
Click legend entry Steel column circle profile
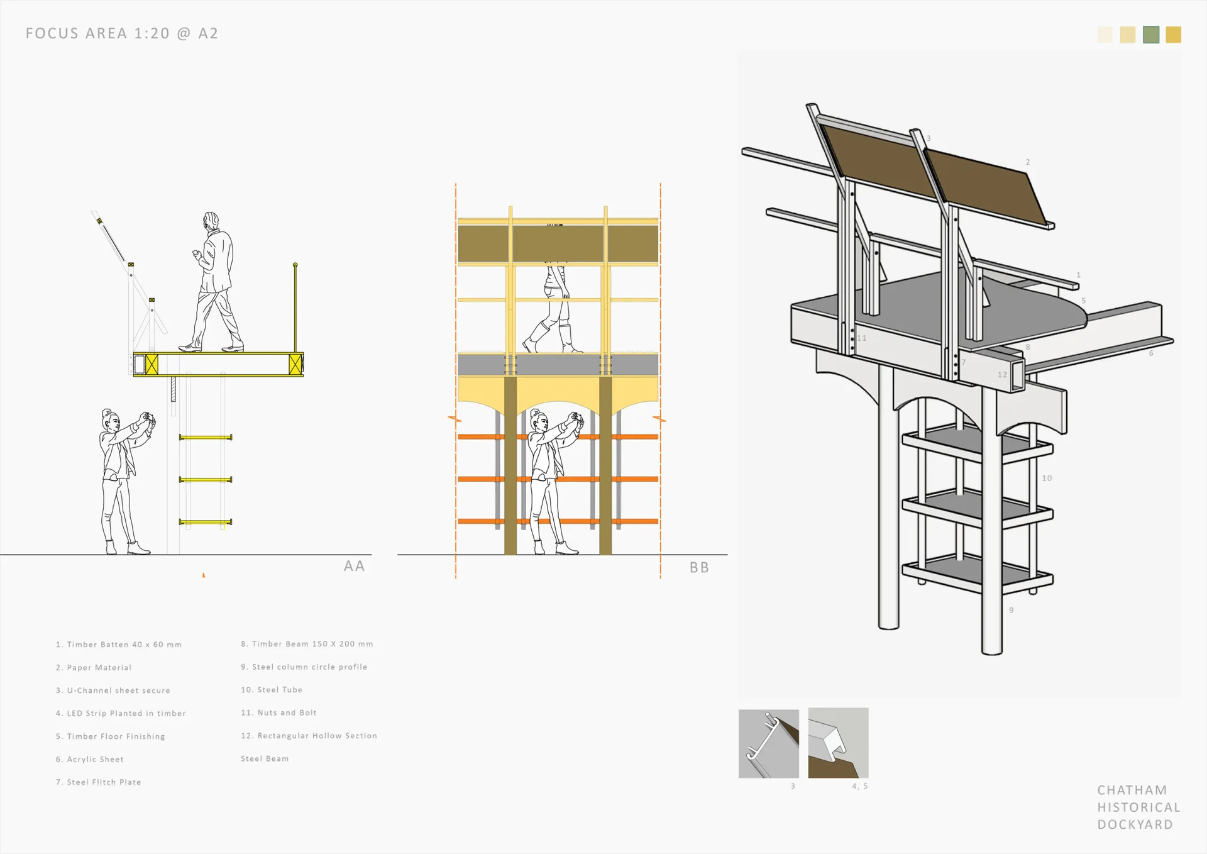[304, 667]
